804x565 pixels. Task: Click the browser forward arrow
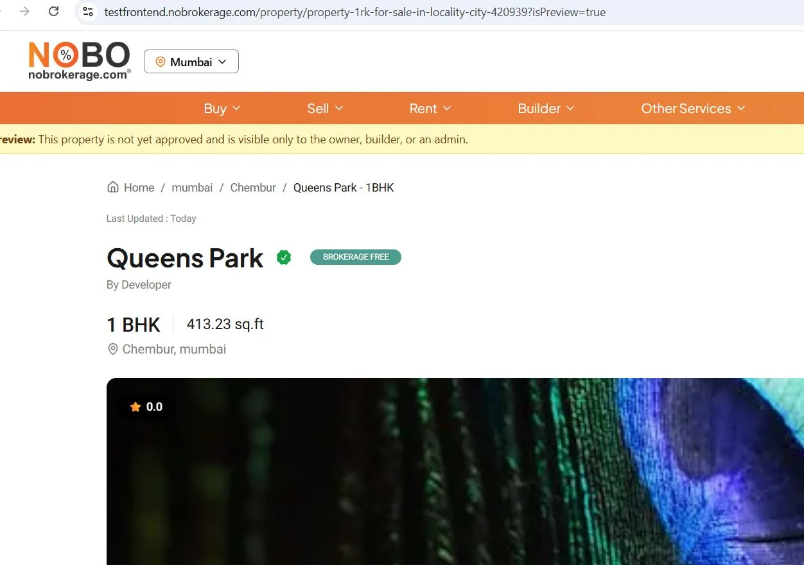tap(24, 12)
